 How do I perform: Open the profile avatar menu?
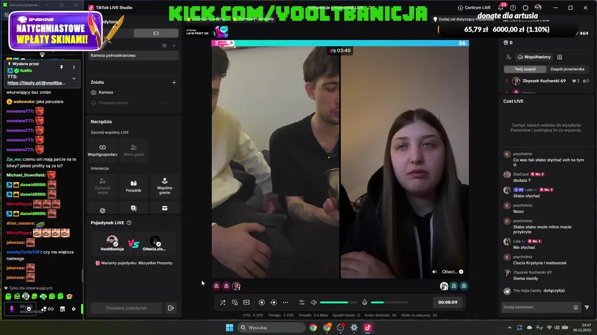coord(538,8)
